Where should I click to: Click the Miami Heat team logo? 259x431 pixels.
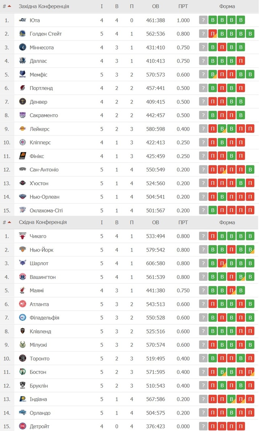22,290
